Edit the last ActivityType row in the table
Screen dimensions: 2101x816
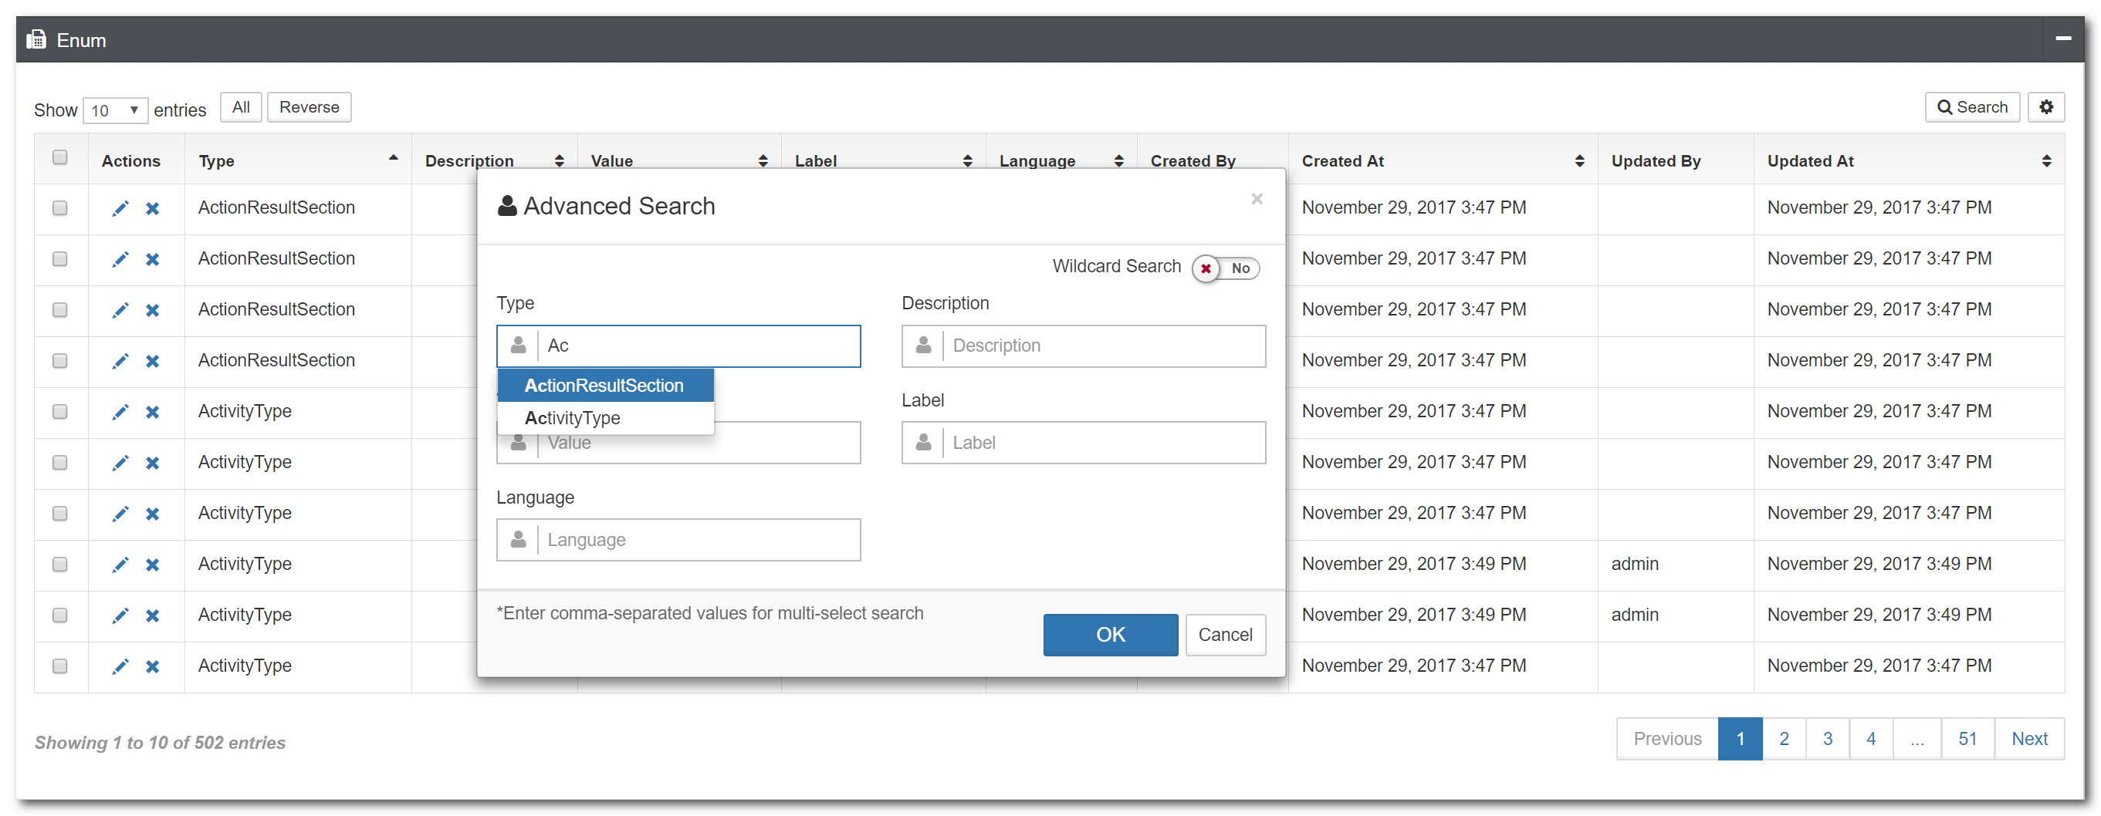(x=120, y=667)
